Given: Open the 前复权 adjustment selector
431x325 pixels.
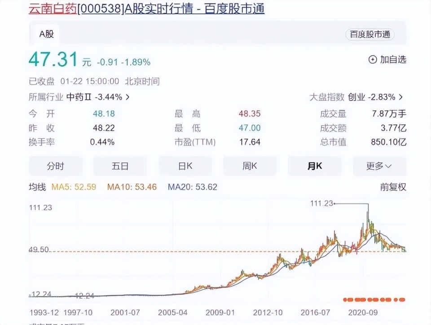Looking at the screenshot, I should pyautogui.click(x=393, y=187).
